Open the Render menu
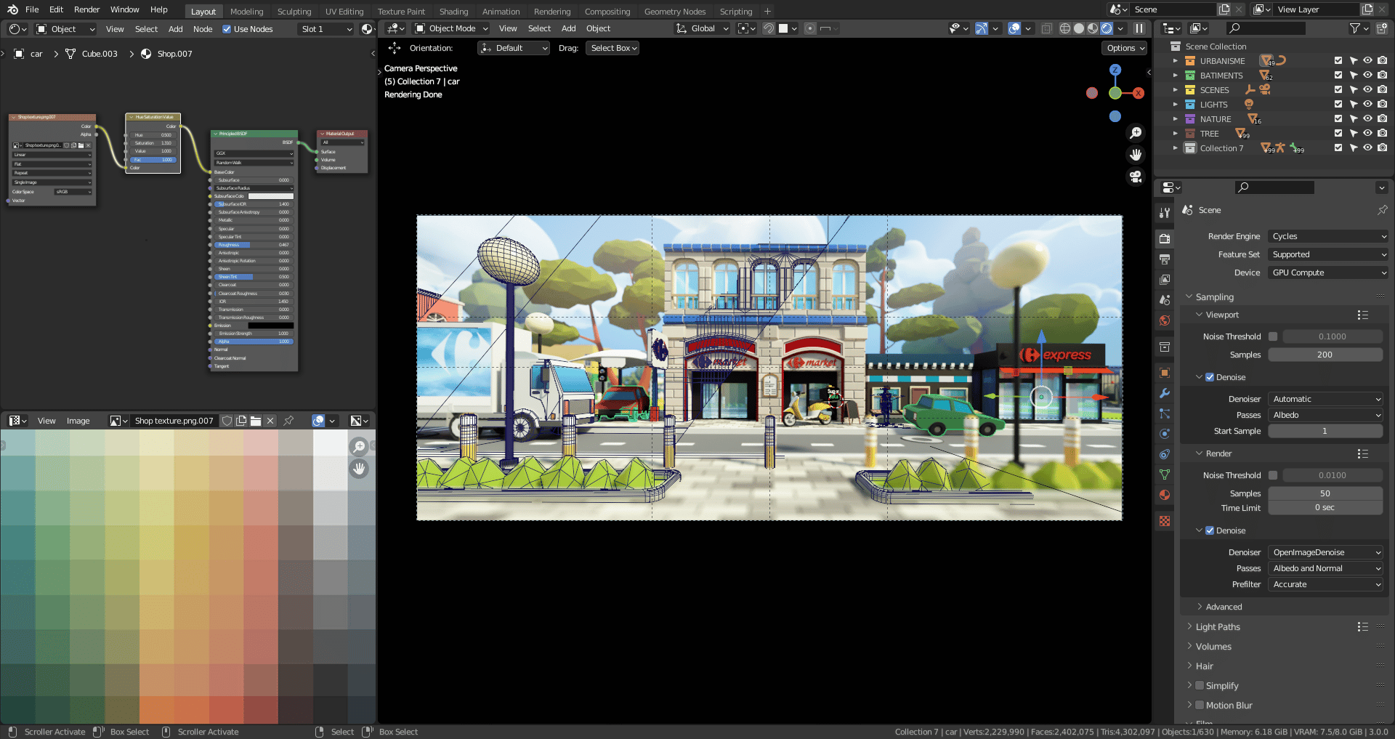The image size is (1395, 739). click(86, 9)
